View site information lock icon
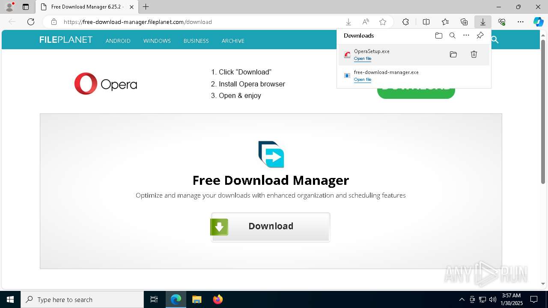This screenshot has width=548, height=308. point(54,22)
